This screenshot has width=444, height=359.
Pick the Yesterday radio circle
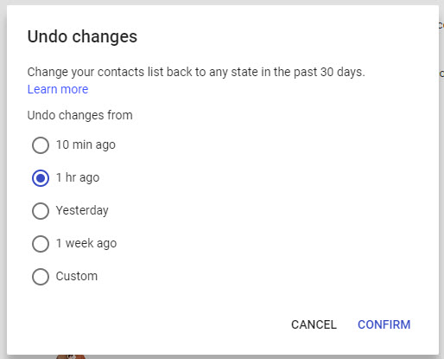coord(41,211)
